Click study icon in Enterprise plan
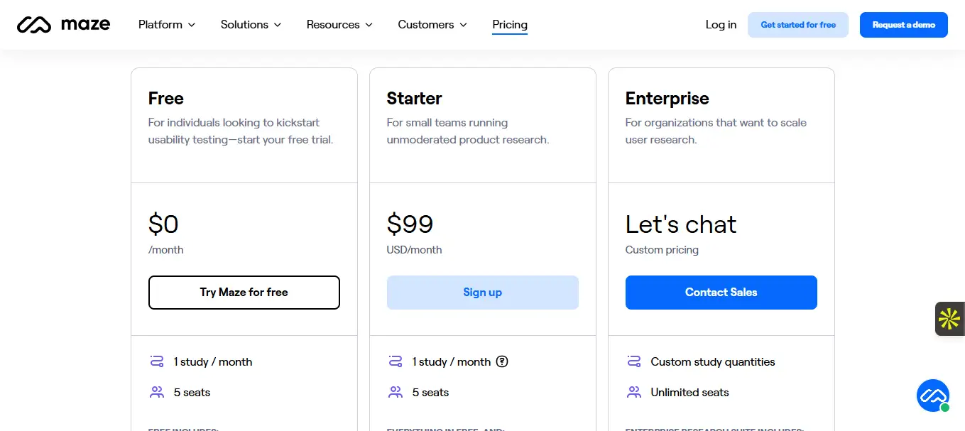The height and width of the screenshot is (431, 965). coord(634,361)
